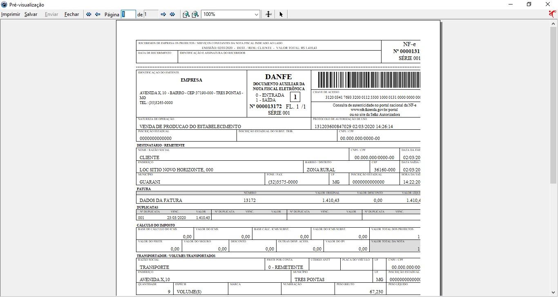Click Fechar to close preview
This screenshot has width=558, height=297.
tap(72, 14)
